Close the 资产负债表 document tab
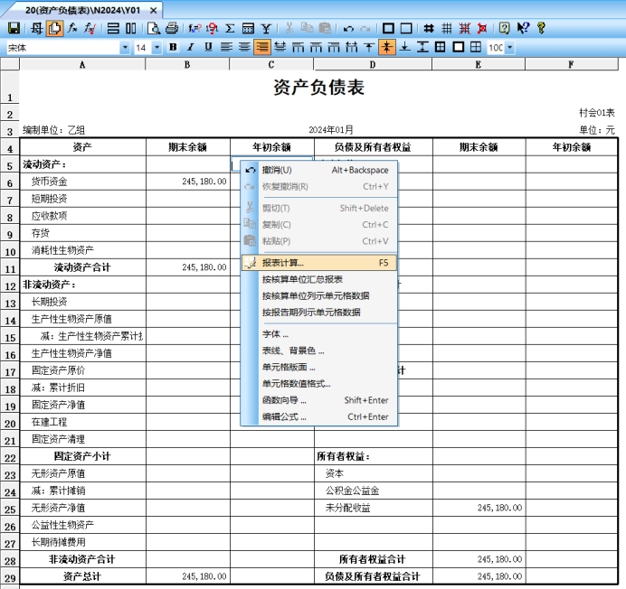The width and height of the screenshot is (626, 589). 154,10
